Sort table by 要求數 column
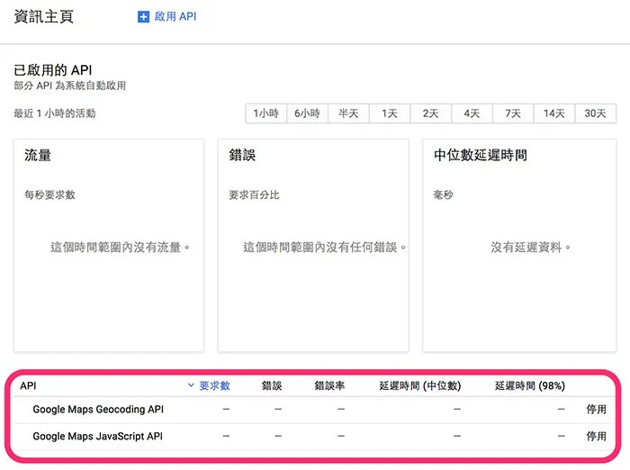 click(214, 385)
